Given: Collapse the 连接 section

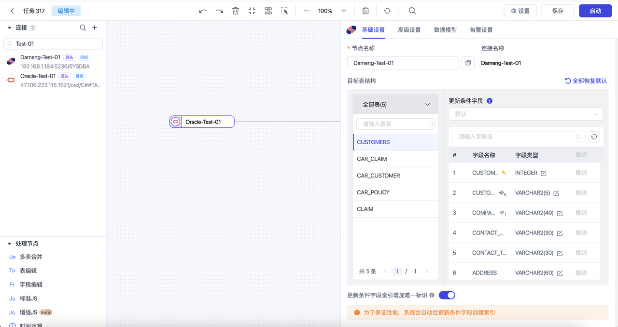Looking at the screenshot, I should [9, 28].
